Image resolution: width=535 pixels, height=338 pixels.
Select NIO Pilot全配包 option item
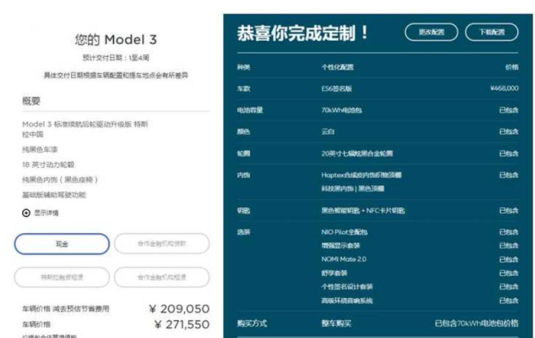pos(345,232)
